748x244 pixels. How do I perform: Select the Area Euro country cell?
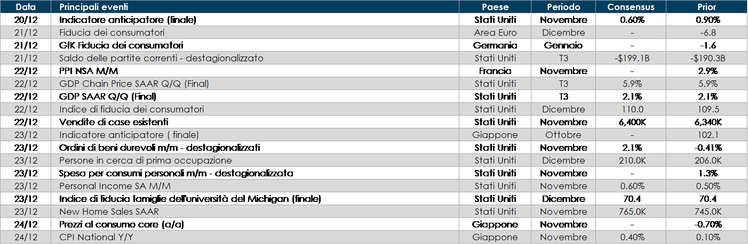(495, 32)
